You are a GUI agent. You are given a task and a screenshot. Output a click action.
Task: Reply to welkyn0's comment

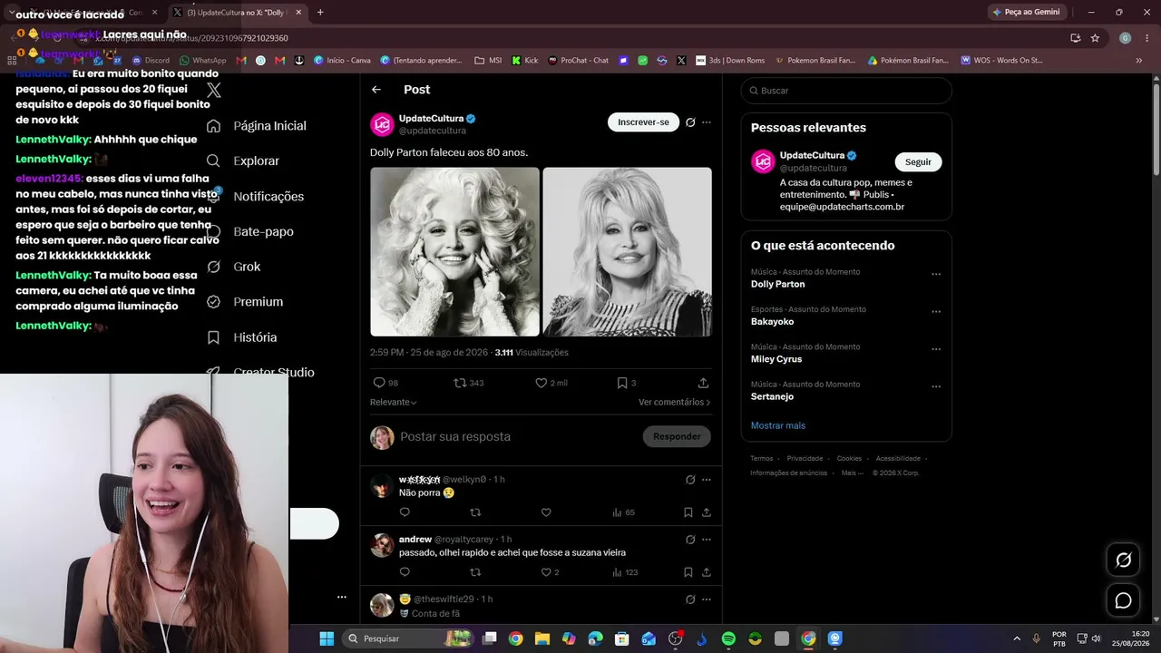point(405,512)
